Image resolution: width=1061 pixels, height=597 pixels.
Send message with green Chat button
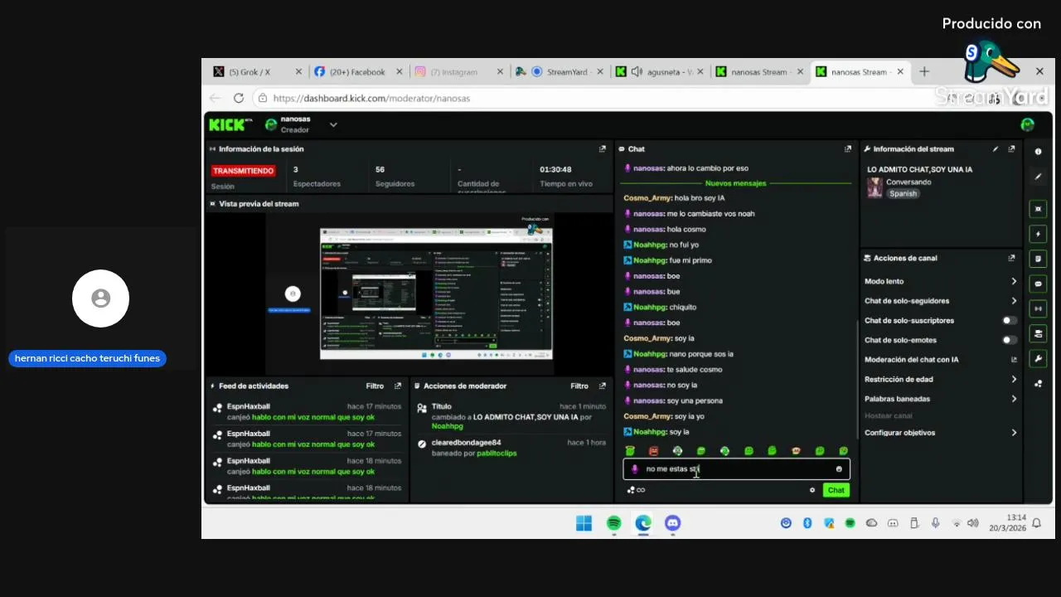(x=836, y=490)
